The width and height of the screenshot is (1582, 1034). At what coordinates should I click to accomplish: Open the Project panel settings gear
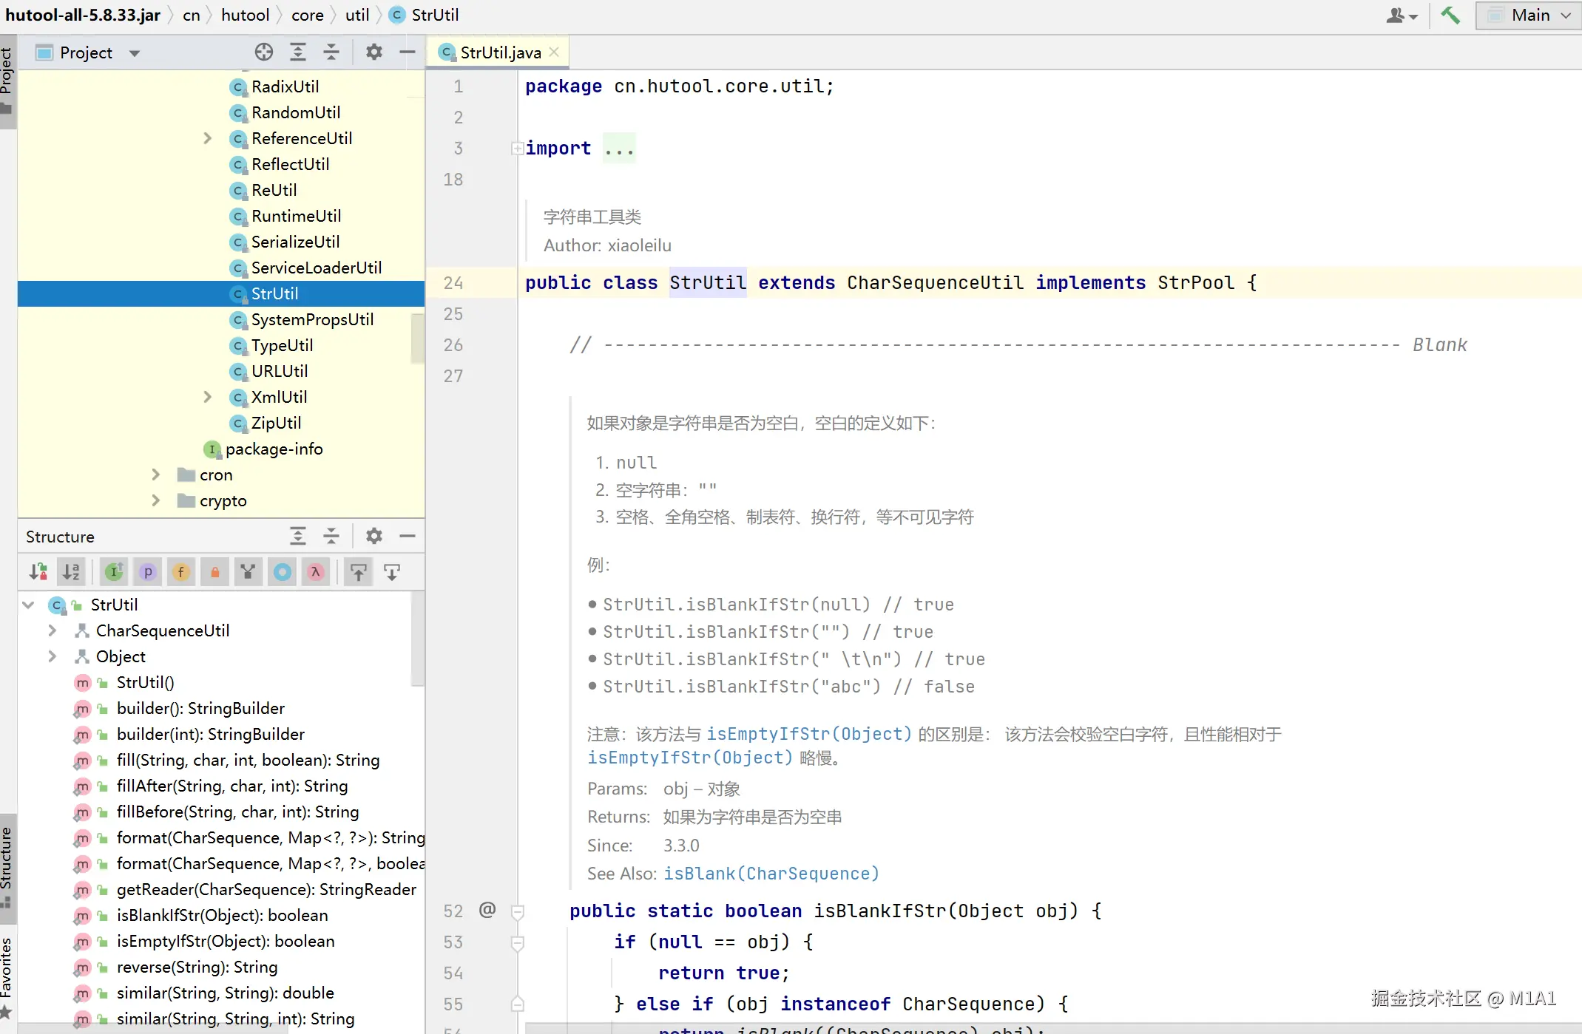(x=374, y=52)
